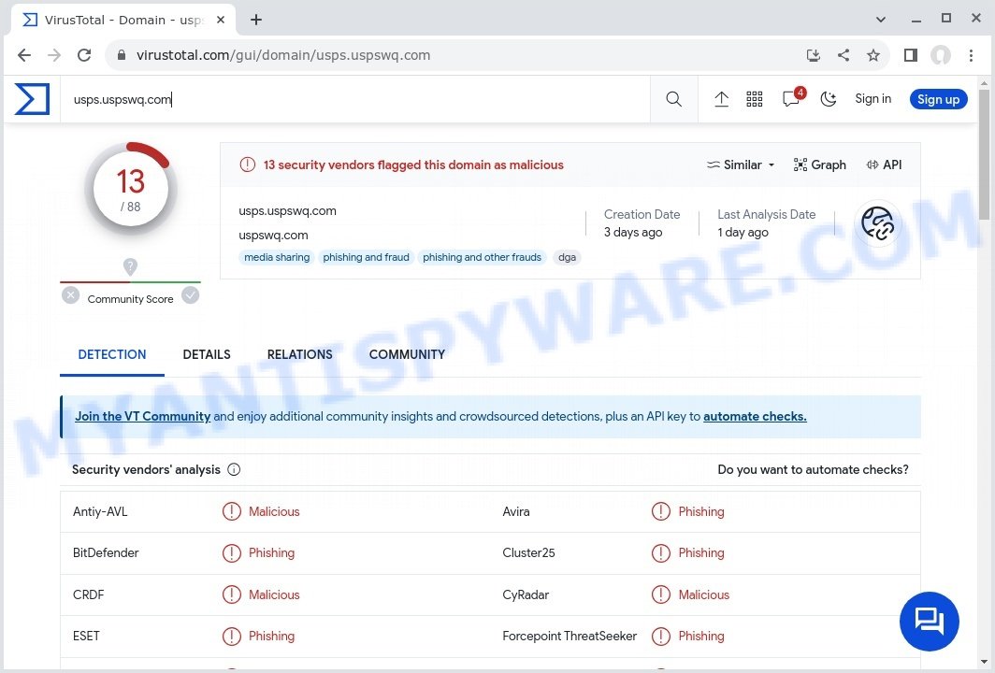
Task: Click the phishing and other frauds tag
Action: pos(482,258)
